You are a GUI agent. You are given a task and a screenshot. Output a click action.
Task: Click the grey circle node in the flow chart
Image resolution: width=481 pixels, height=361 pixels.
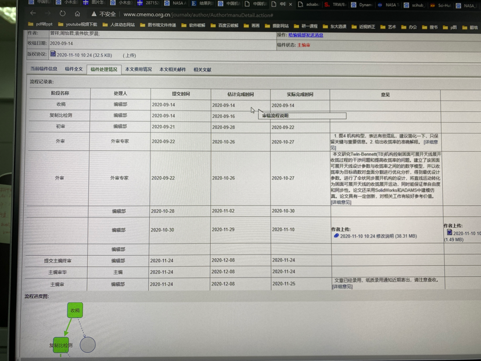pyautogui.click(x=88, y=345)
